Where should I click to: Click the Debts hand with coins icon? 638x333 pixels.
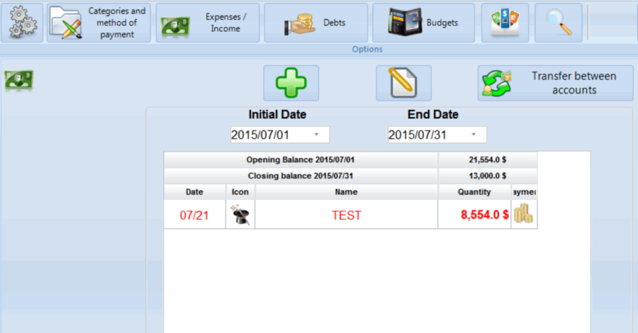pyautogui.click(x=299, y=24)
